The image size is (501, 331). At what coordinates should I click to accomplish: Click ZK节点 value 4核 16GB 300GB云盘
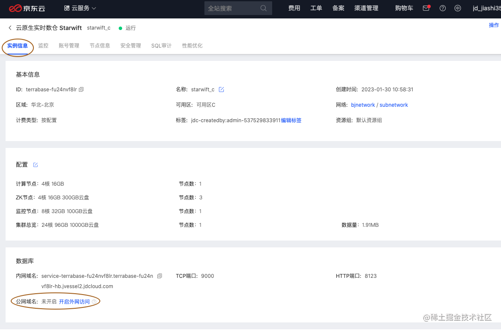(63, 198)
